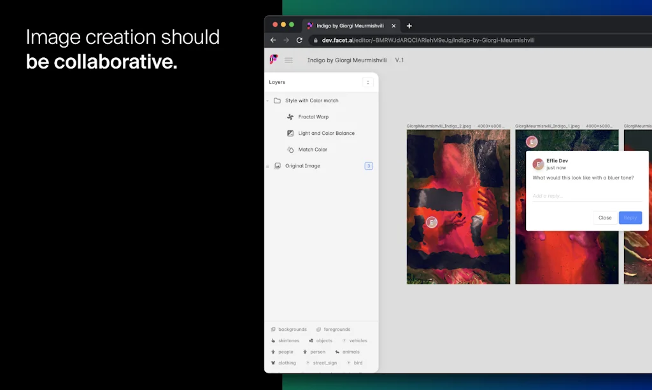
Task: Collapse the Style with Color match group
Action: [x=269, y=100]
